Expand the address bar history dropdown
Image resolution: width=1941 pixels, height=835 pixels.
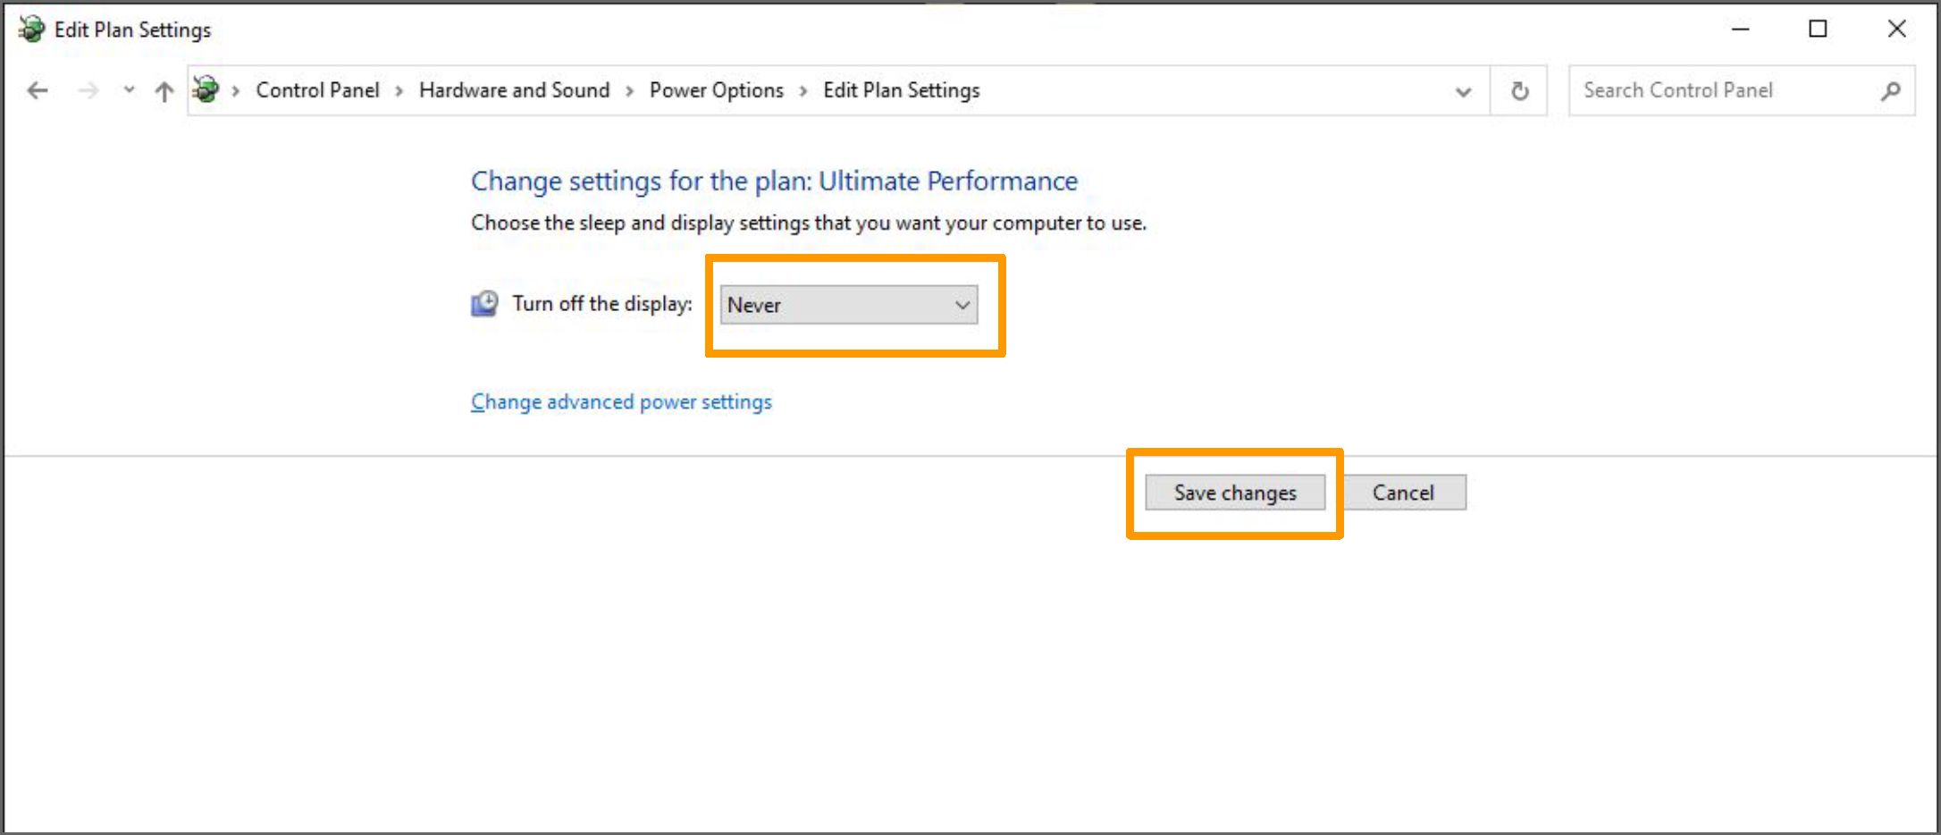click(1463, 91)
